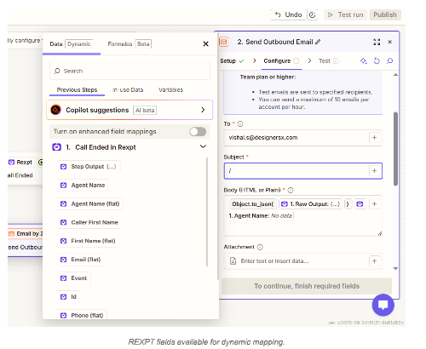This screenshot has height=349, width=426.
Task: Publish the workflow
Action: (385, 14)
